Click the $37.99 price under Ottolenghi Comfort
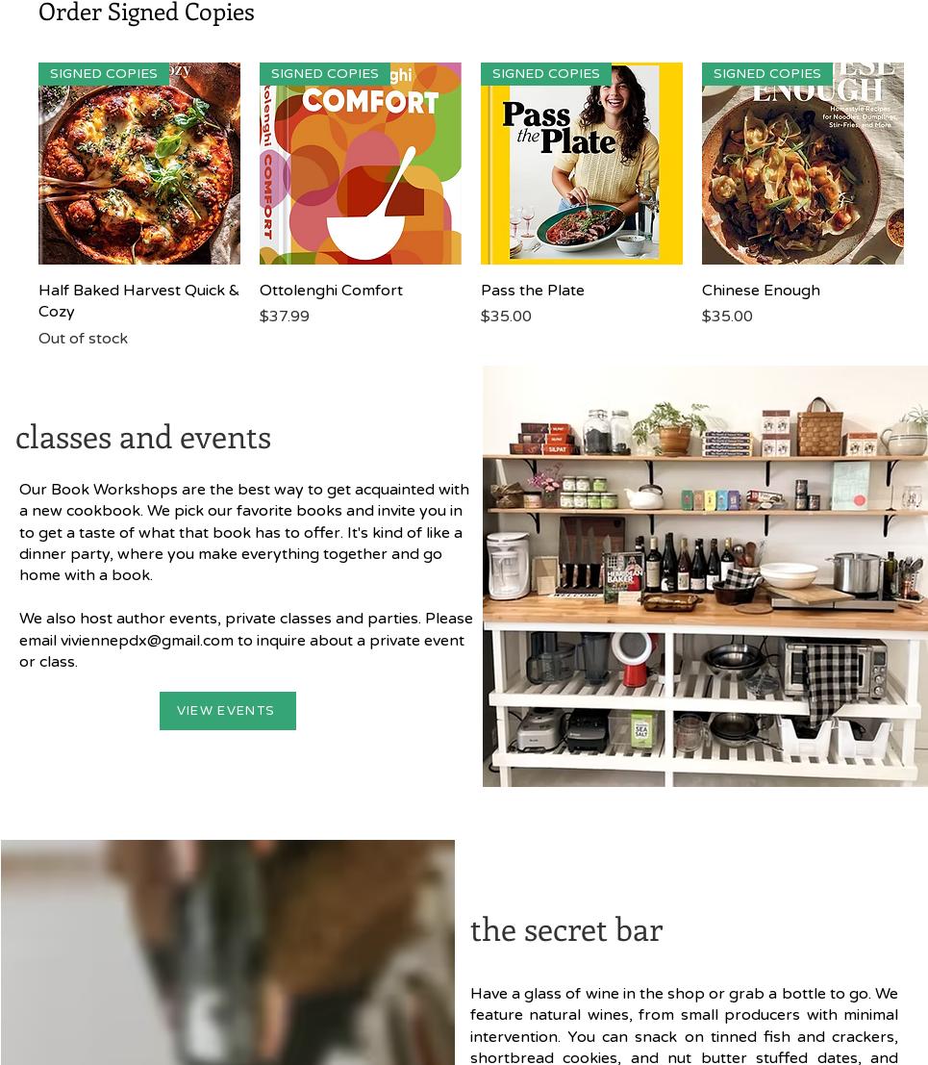 click(285, 316)
